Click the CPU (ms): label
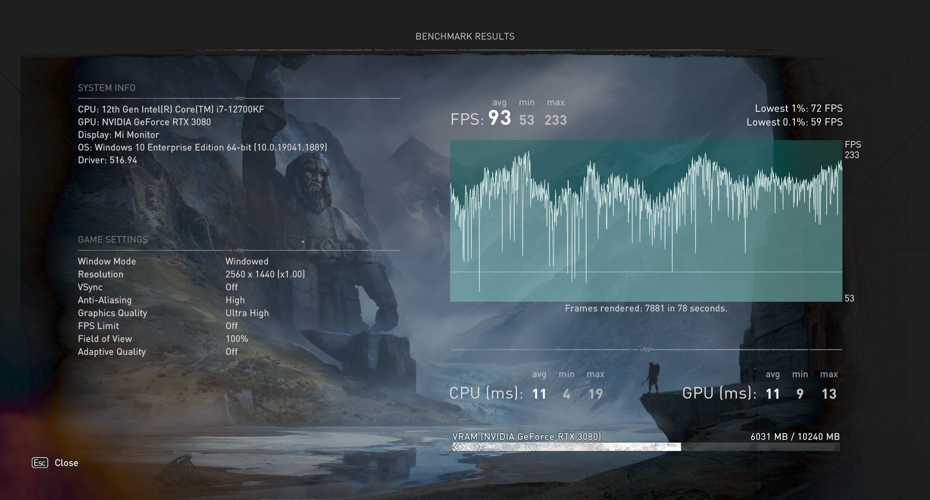This screenshot has height=500, width=930. (x=486, y=393)
